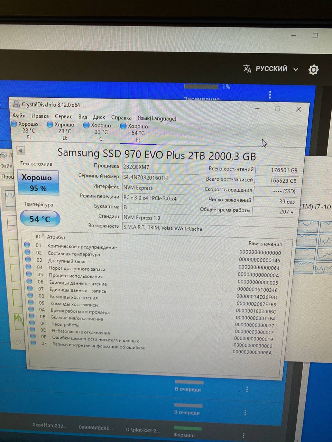Click the total host writes value 166623 GB
332x442 pixels.
276,180
